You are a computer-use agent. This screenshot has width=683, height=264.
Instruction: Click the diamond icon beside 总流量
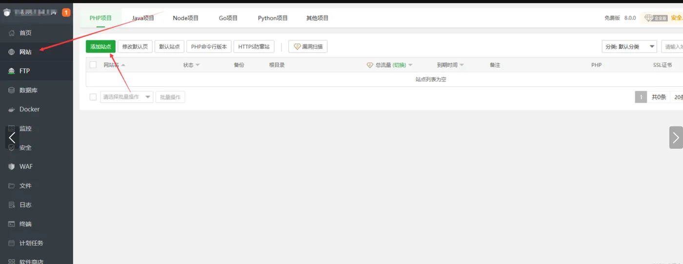coord(370,65)
